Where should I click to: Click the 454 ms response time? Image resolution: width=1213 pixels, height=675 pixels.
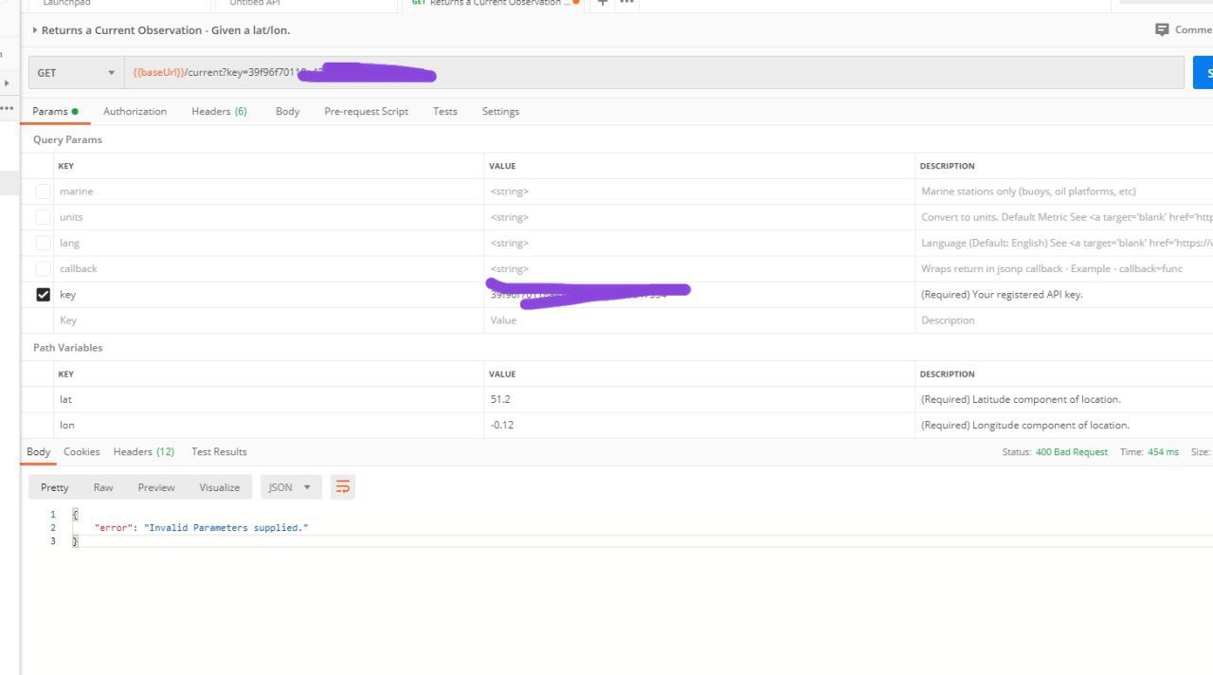coord(1163,452)
